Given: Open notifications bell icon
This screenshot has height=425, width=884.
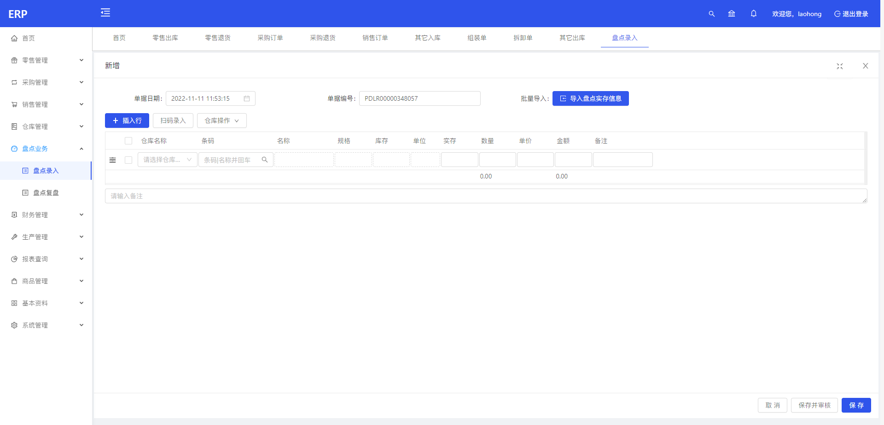Looking at the screenshot, I should click(x=754, y=14).
